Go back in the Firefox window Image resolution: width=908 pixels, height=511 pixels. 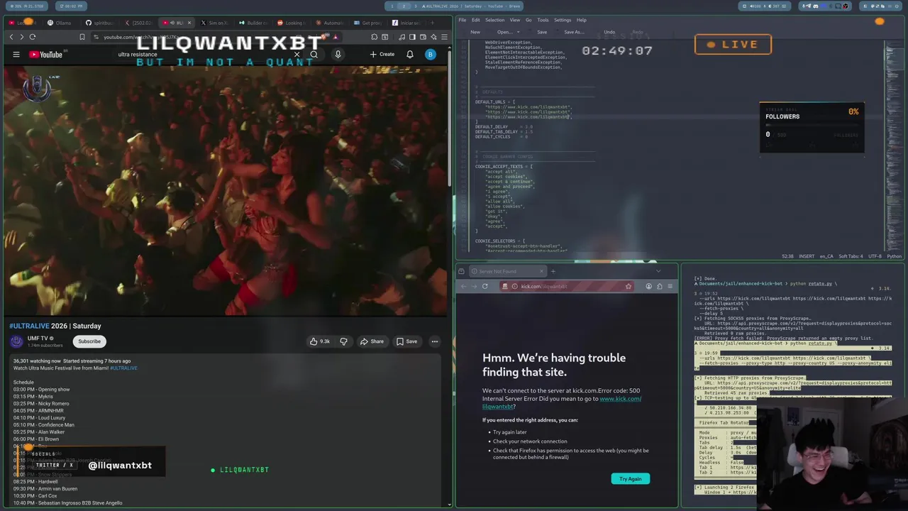463,286
